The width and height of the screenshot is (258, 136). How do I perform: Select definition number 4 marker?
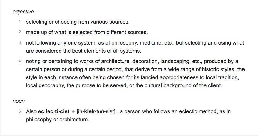(20, 61)
